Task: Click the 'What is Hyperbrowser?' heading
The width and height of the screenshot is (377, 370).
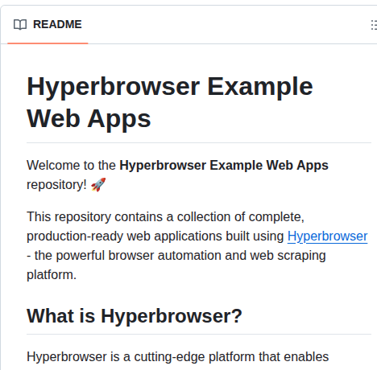Action: tap(135, 316)
